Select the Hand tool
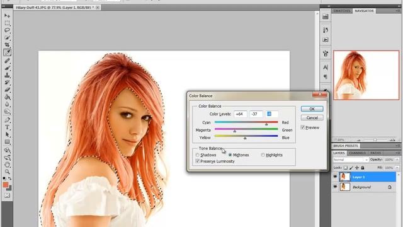 point(7,165)
